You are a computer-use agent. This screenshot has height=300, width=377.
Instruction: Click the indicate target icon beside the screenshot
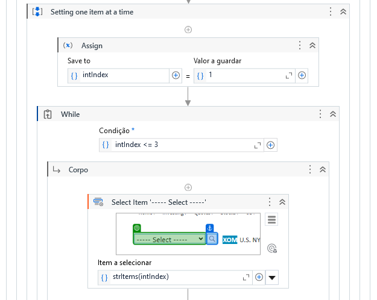point(272,248)
